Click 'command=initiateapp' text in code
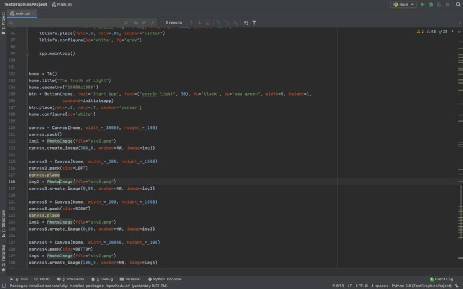This screenshot has height=289, width=463. coord(88,100)
